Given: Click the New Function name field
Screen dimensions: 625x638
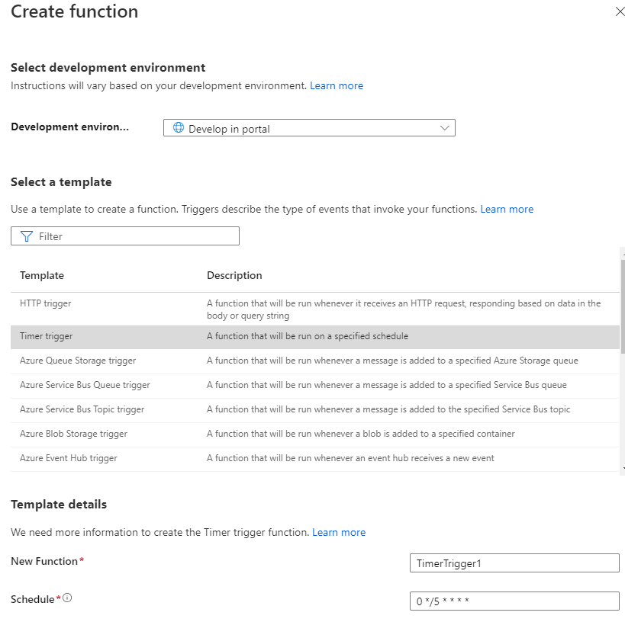Looking at the screenshot, I should [x=514, y=563].
